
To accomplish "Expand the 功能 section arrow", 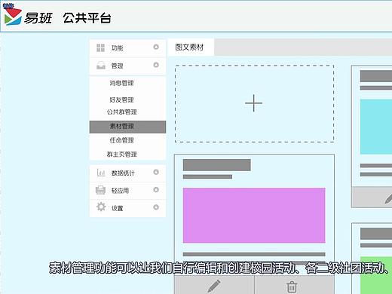I will [x=156, y=47].
